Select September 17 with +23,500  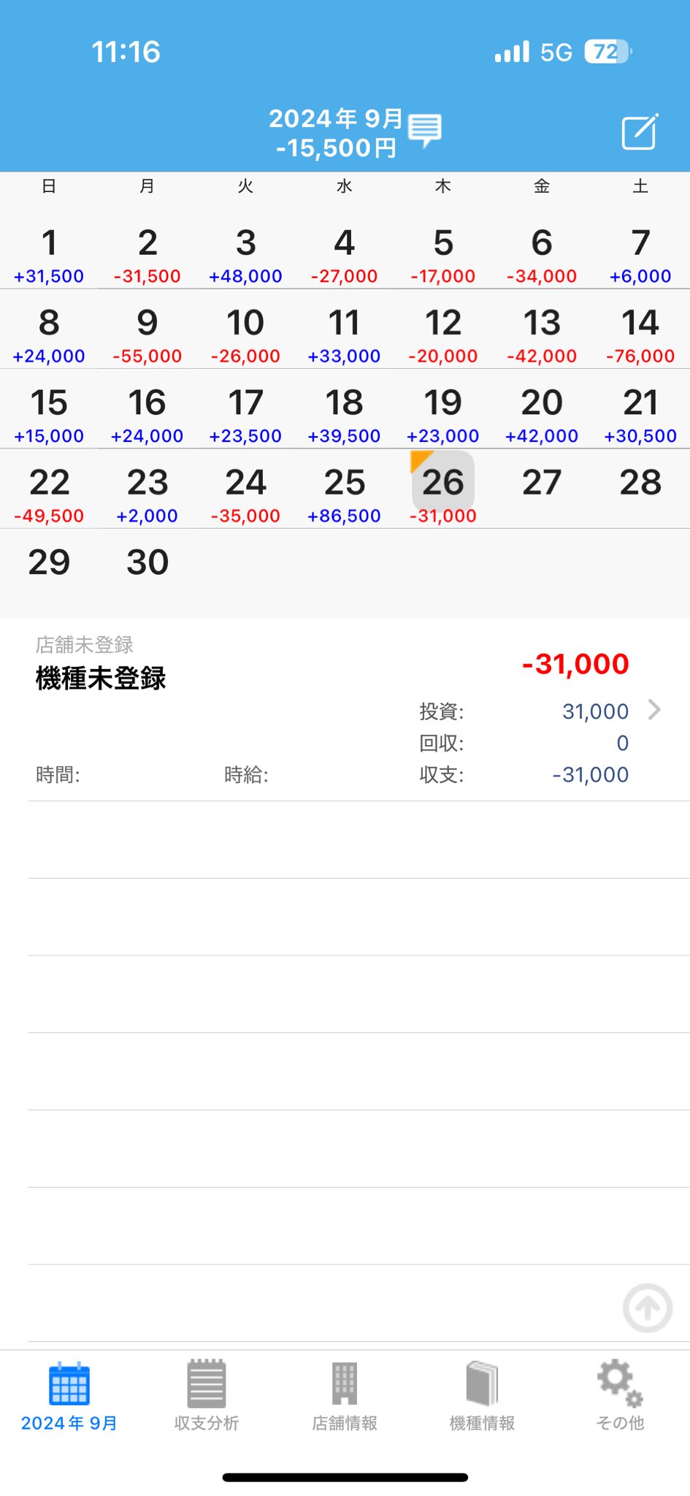(246, 413)
